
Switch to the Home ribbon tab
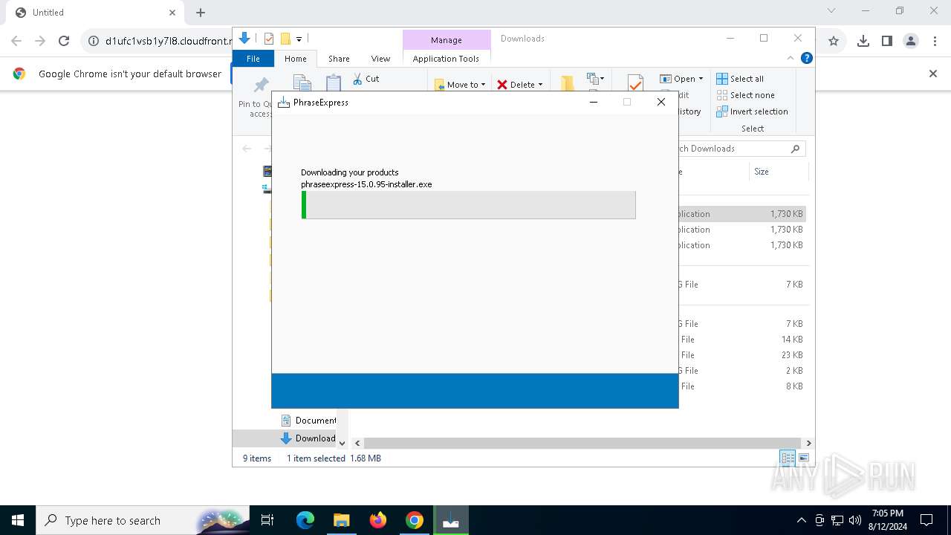[x=295, y=59]
